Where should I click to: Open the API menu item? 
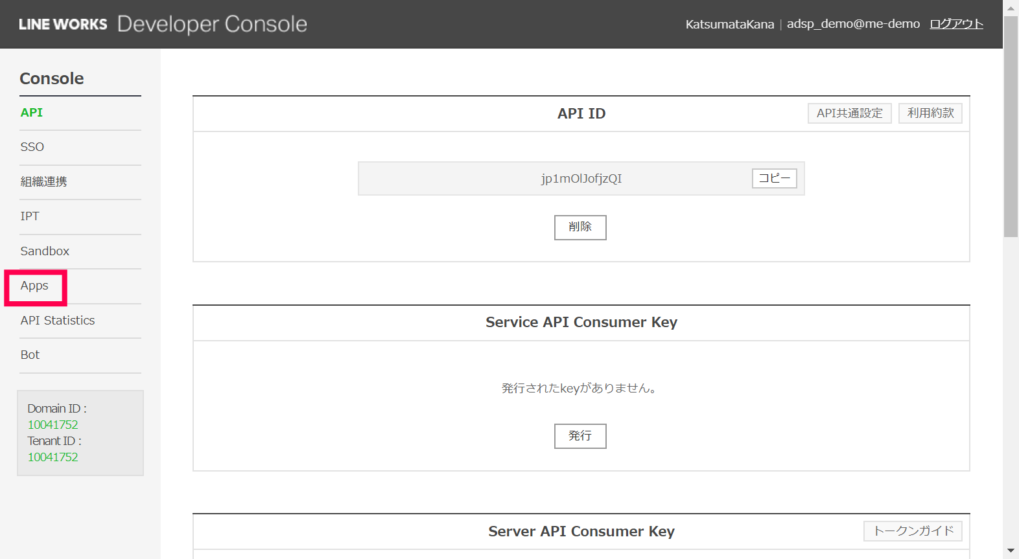[x=31, y=113]
